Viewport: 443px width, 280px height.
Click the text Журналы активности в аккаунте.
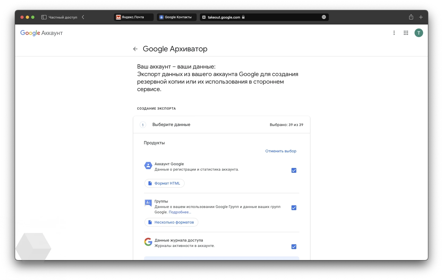click(x=185, y=246)
